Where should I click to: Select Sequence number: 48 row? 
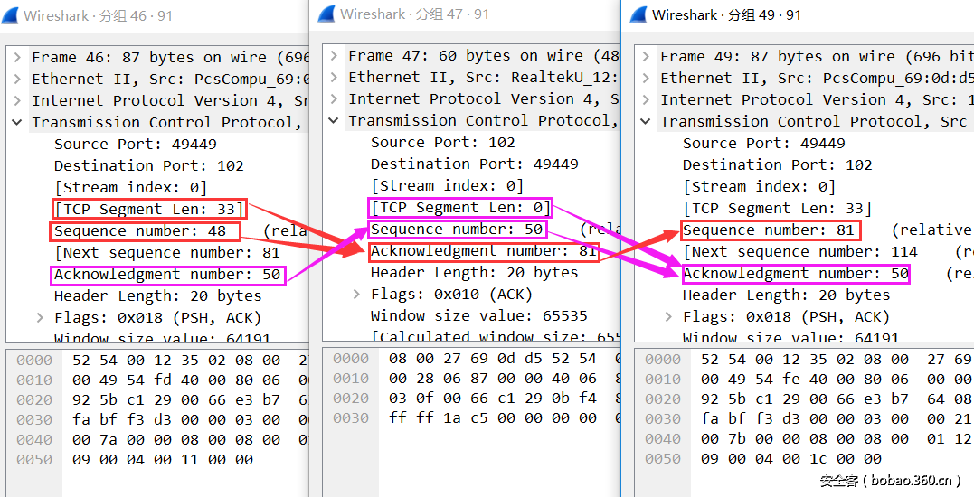[140, 231]
